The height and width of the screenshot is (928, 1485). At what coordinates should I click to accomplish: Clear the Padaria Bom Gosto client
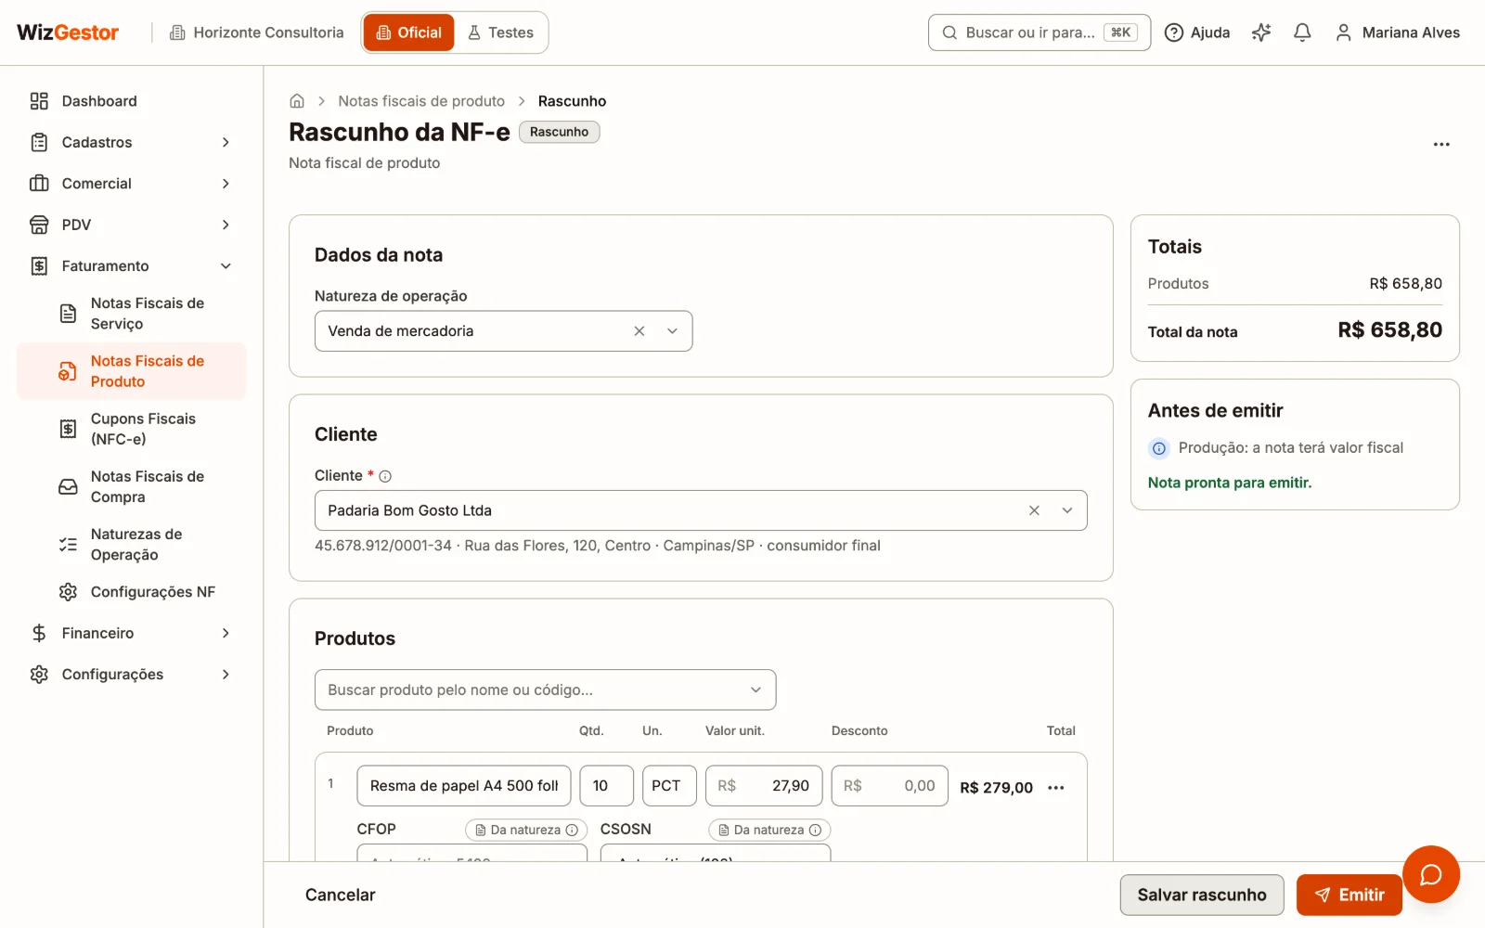(x=1034, y=510)
